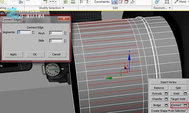Click the Weld tool at ribbon's right end
This screenshot has height=113, width=189.
(180, 2)
